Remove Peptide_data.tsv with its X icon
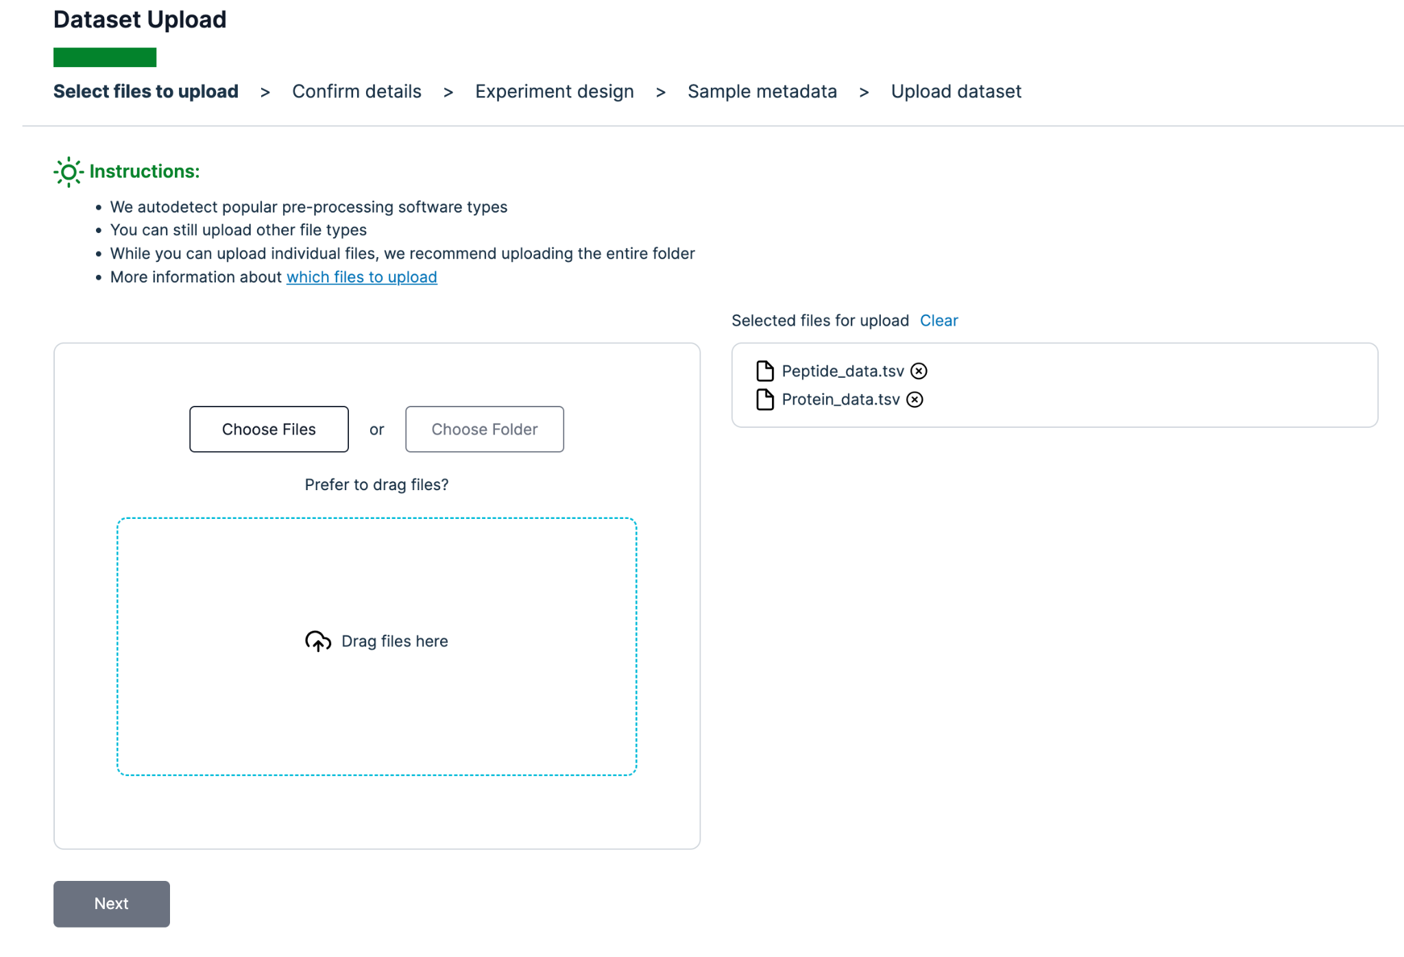This screenshot has width=1404, height=957. (919, 371)
